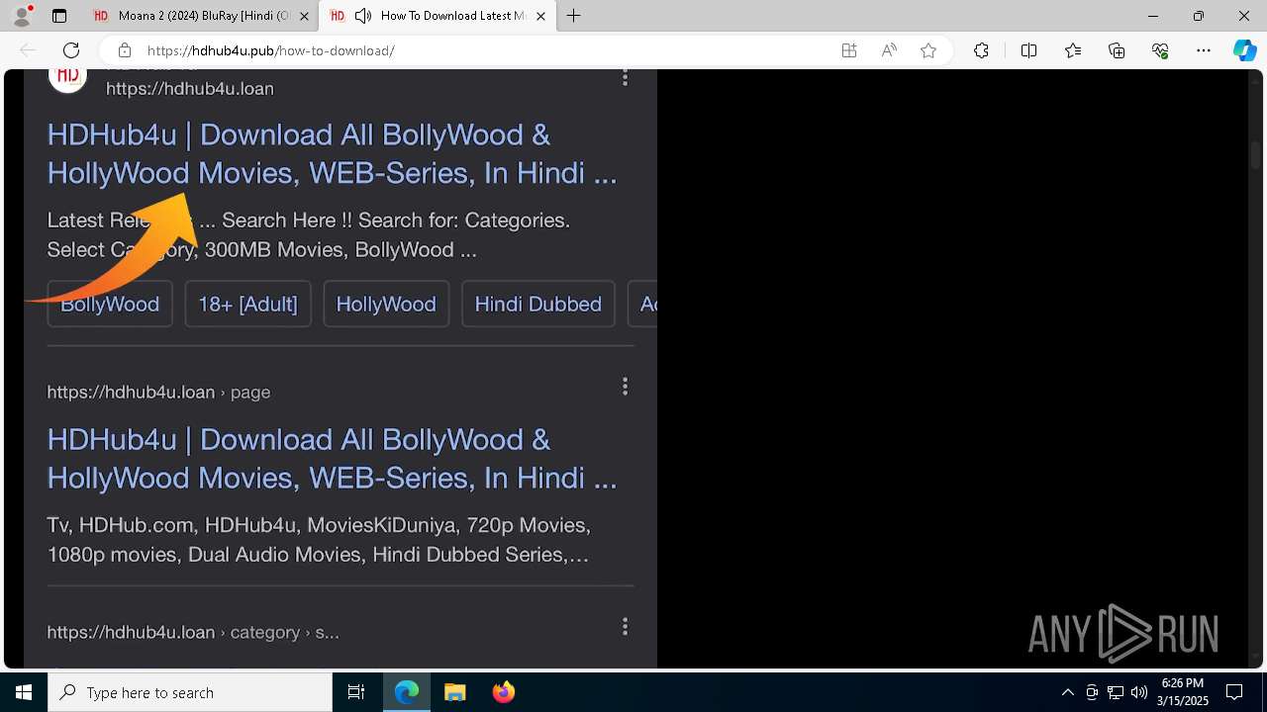Click the hdhub4u.loan › category breadcrumb
This screenshot has height=712, width=1267.
pos(193,632)
